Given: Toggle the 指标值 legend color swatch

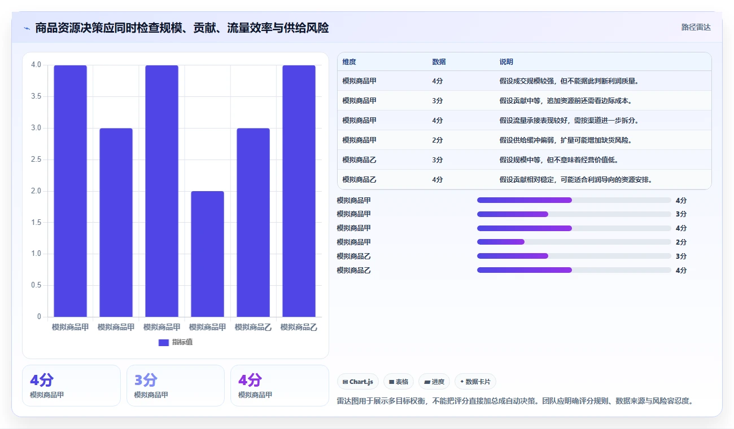Looking at the screenshot, I should pos(164,342).
